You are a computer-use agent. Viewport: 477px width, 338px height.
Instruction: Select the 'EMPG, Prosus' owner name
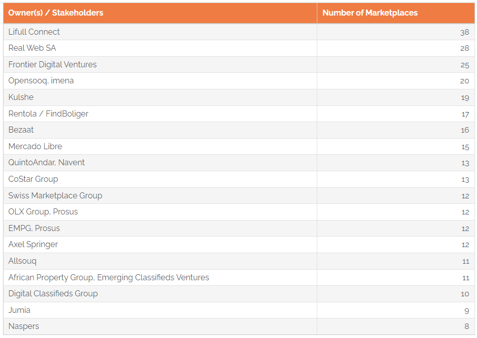34,228
